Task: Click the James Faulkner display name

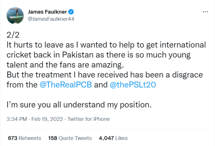Action: click(x=47, y=12)
